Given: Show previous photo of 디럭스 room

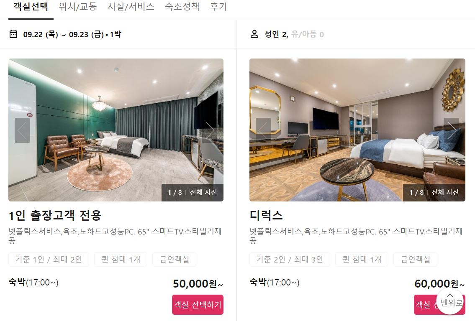Looking at the screenshot, I should click(x=263, y=130).
